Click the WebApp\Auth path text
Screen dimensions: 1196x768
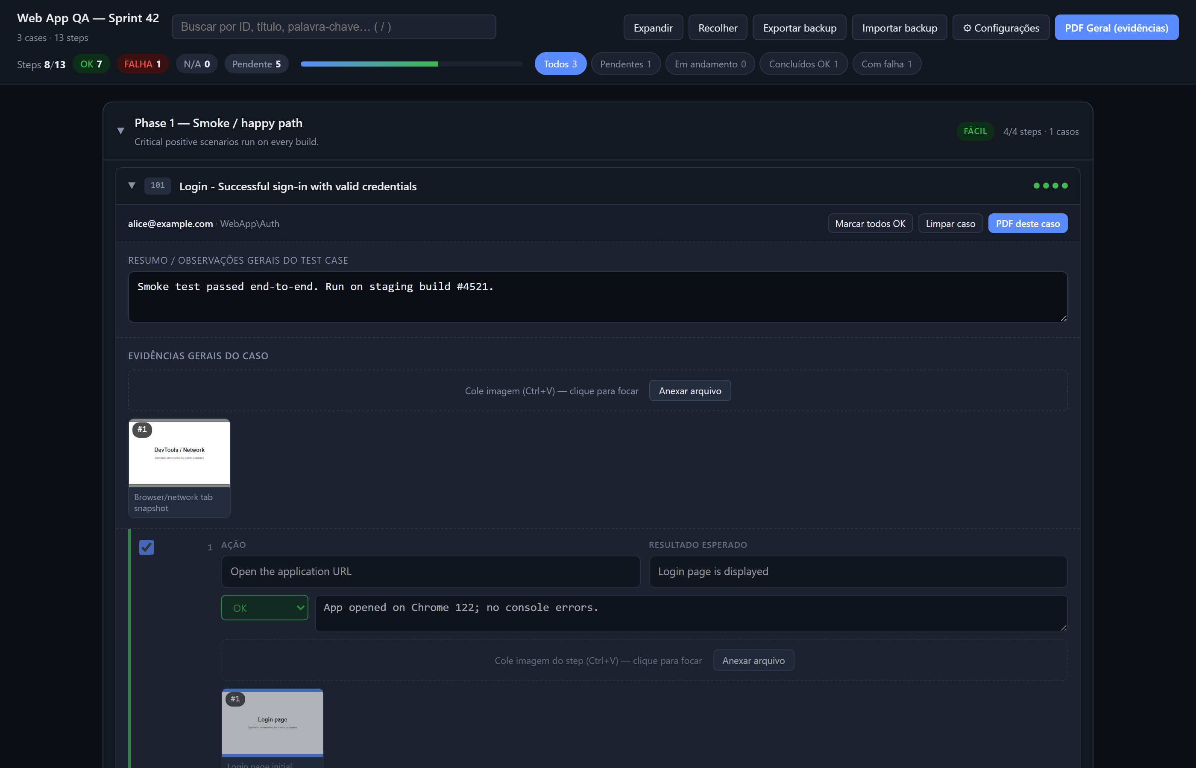click(249, 224)
